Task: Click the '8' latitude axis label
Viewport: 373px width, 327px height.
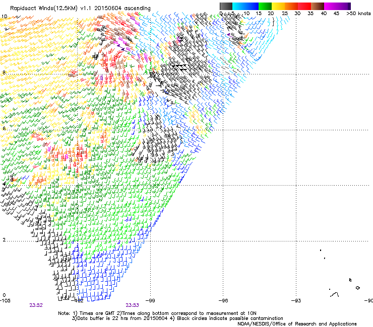Action: tap(4, 72)
